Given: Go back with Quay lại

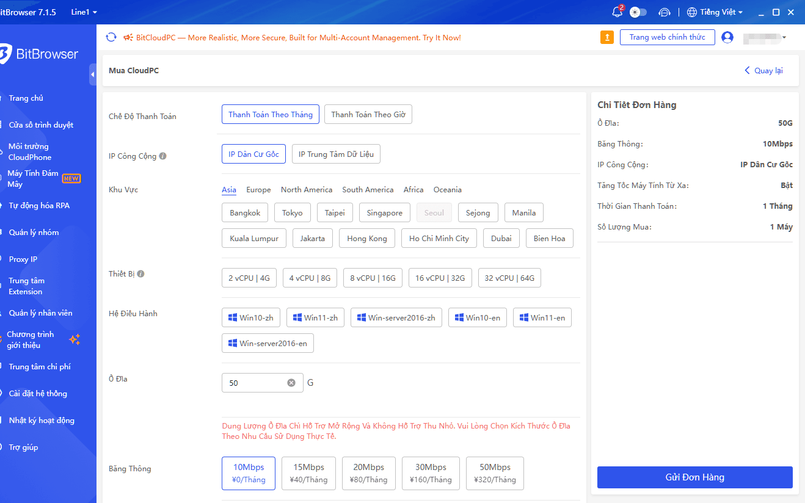Looking at the screenshot, I should click(763, 71).
